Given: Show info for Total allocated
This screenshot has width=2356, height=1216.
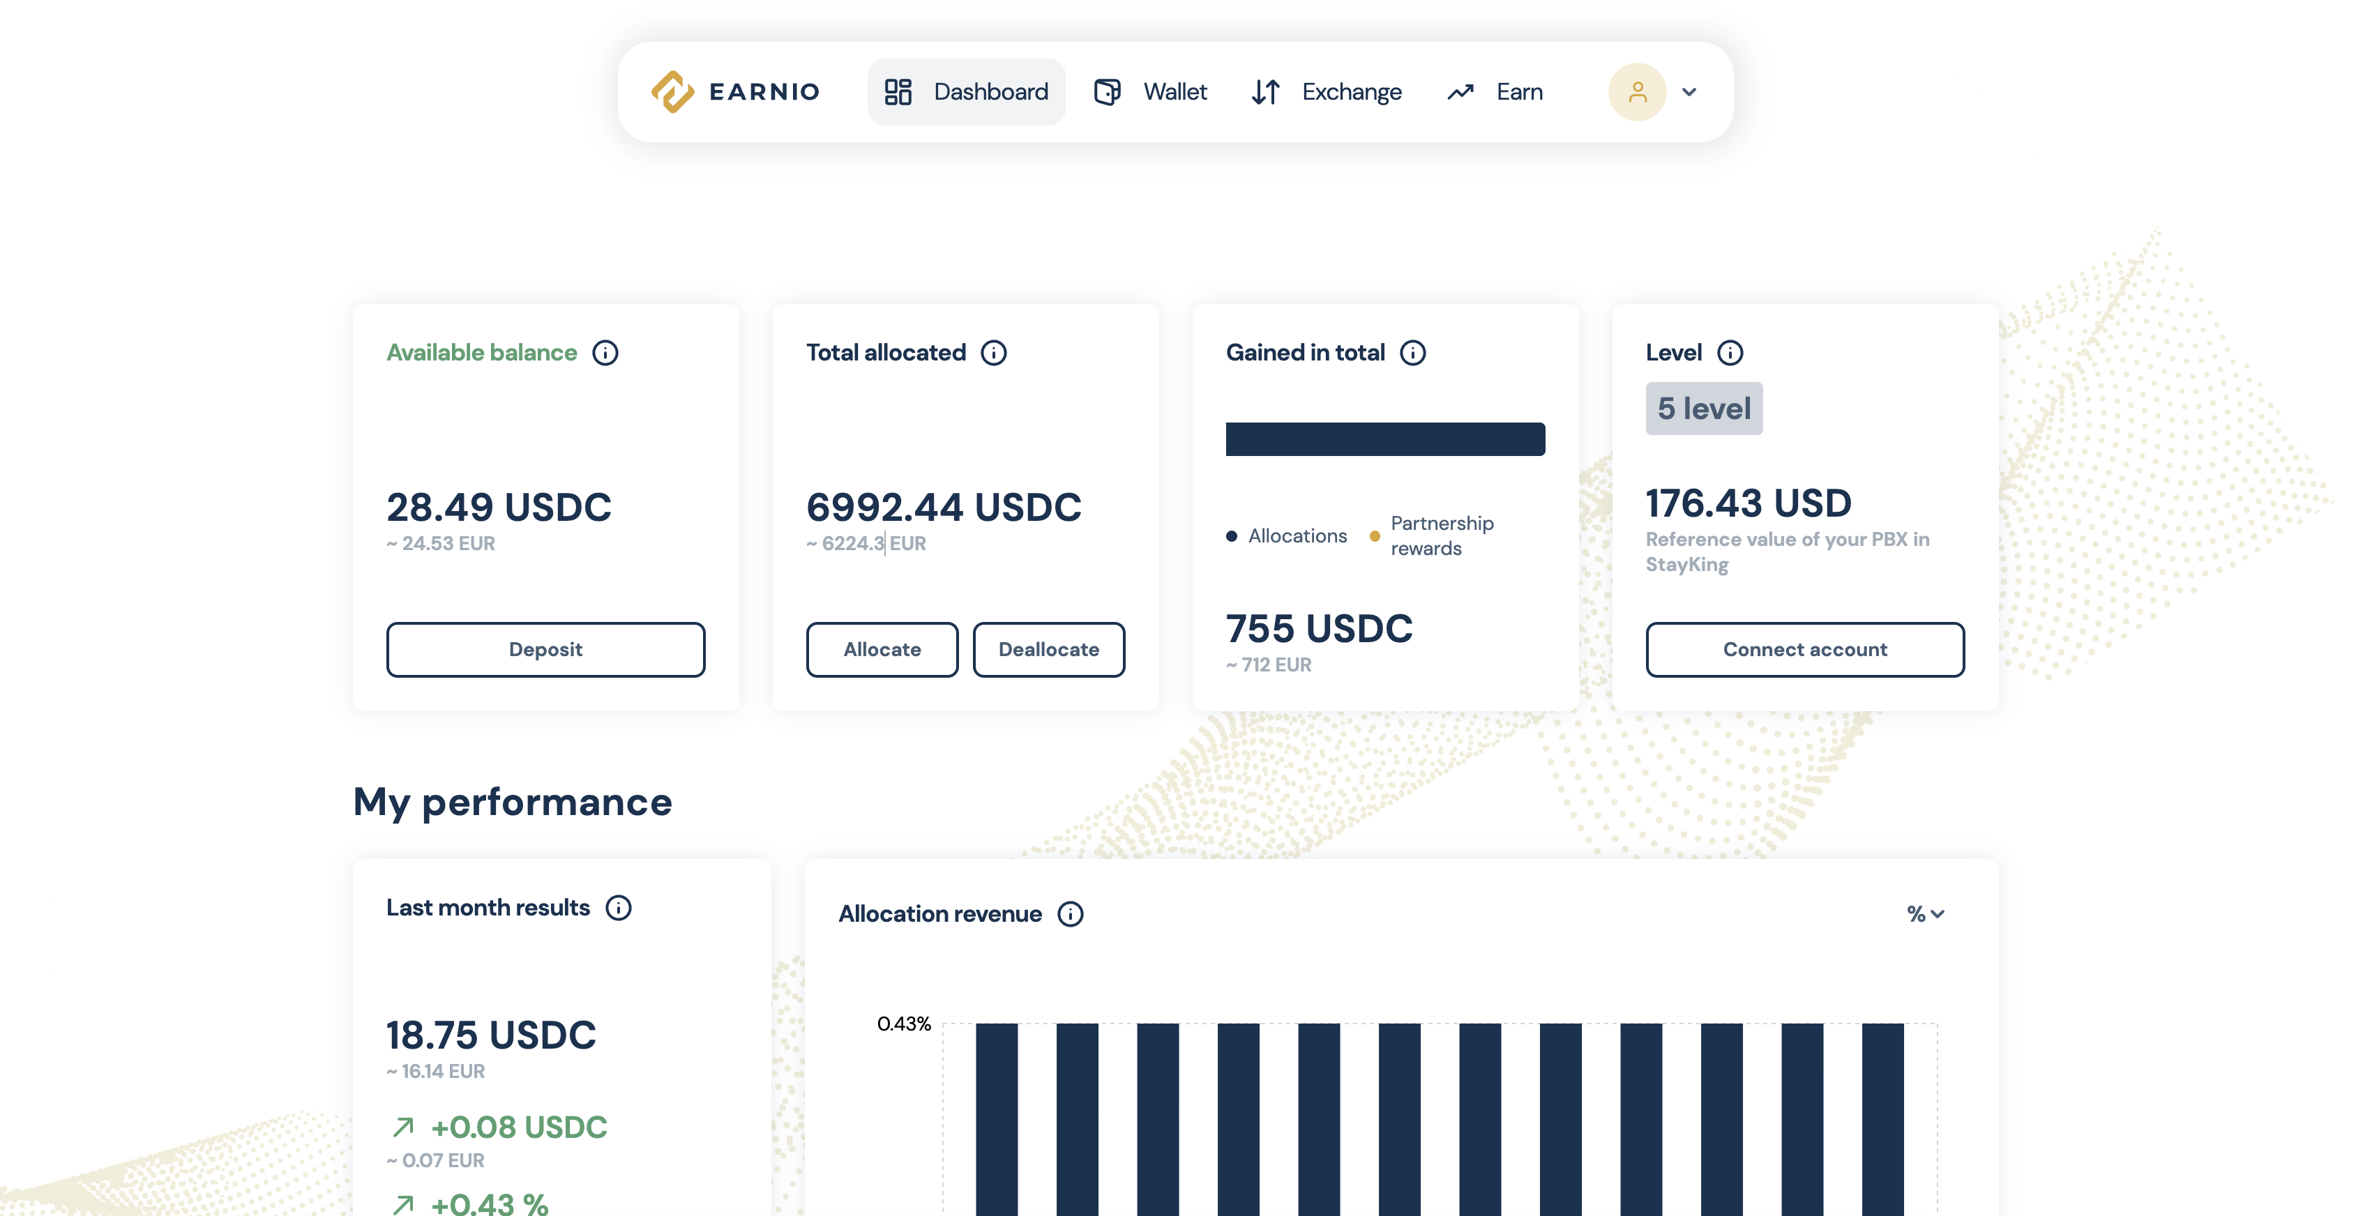Looking at the screenshot, I should (x=994, y=353).
